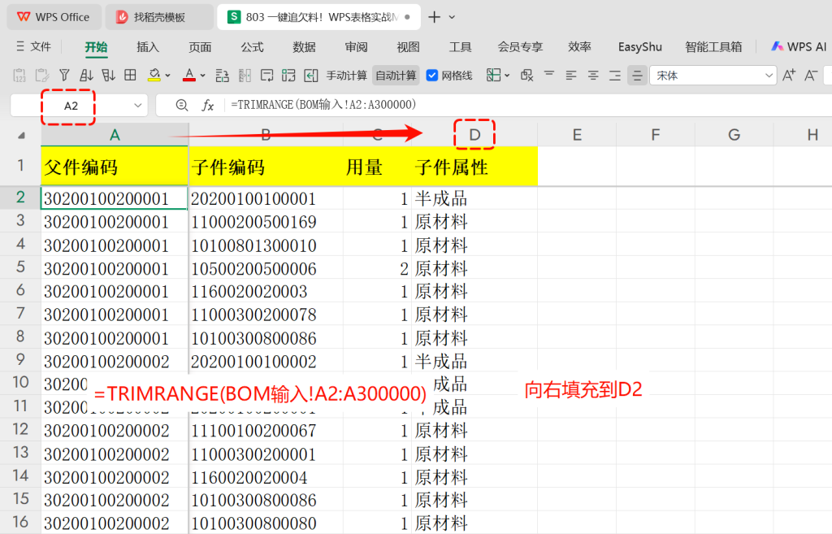Decrease font size with A- icon
Screen dimensions: 832x534
tap(811, 76)
